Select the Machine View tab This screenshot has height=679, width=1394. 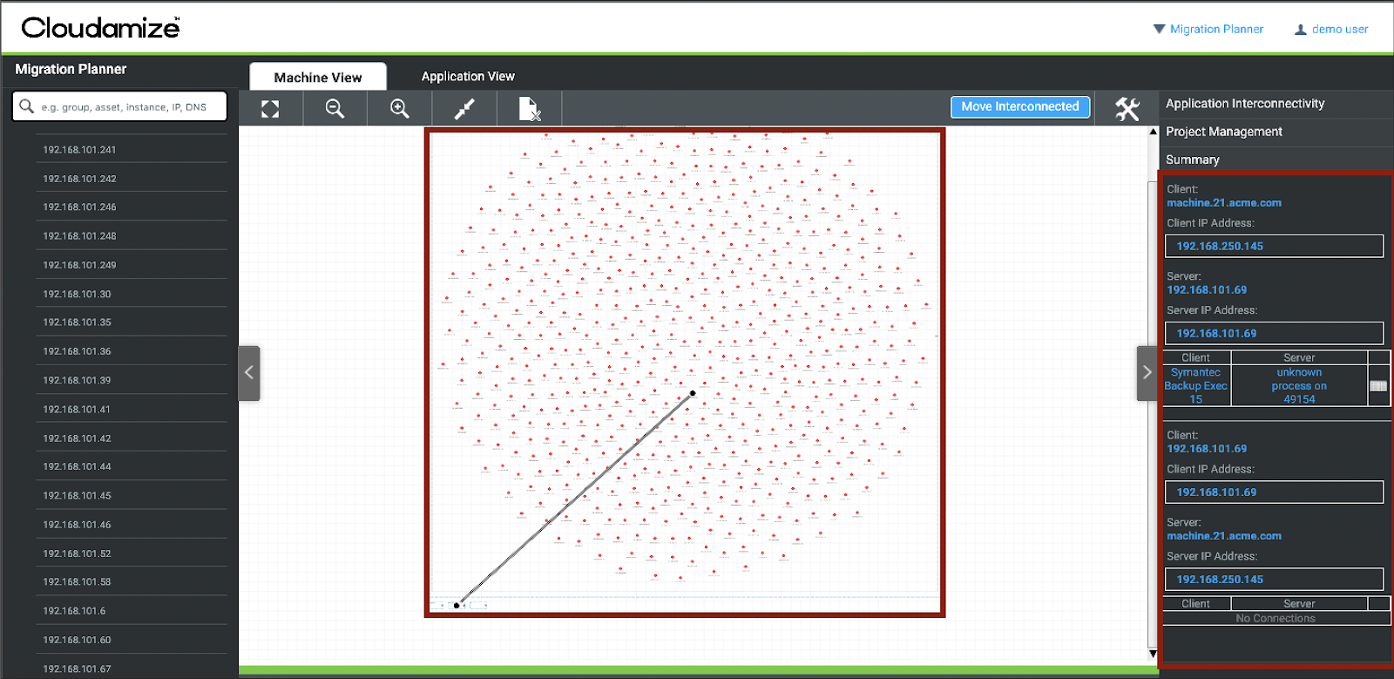coord(318,78)
